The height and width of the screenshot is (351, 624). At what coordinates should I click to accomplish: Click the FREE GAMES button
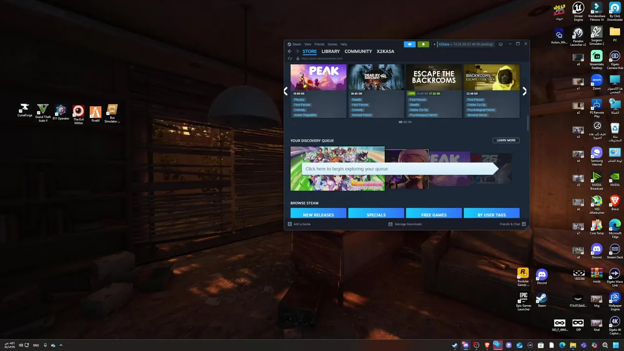point(434,214)
